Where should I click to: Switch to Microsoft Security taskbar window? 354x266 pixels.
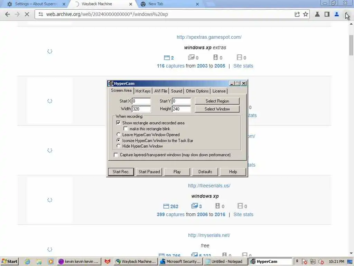coord(180,261)
